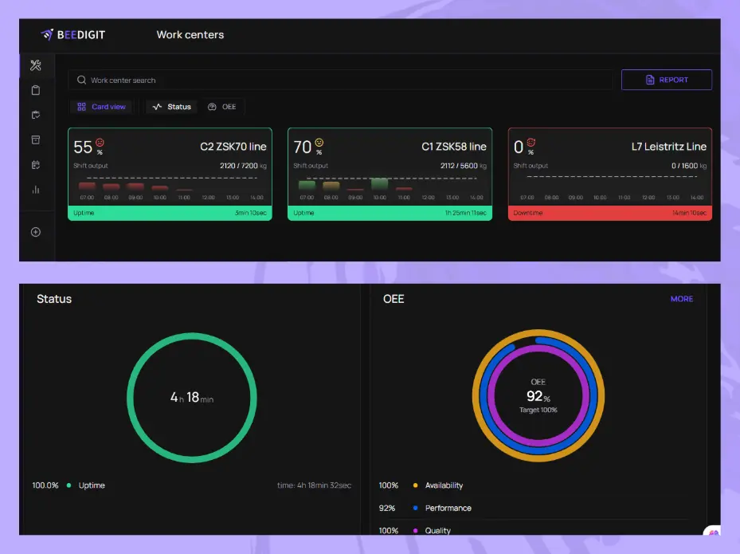Generate a REPORT

[667, 80]
